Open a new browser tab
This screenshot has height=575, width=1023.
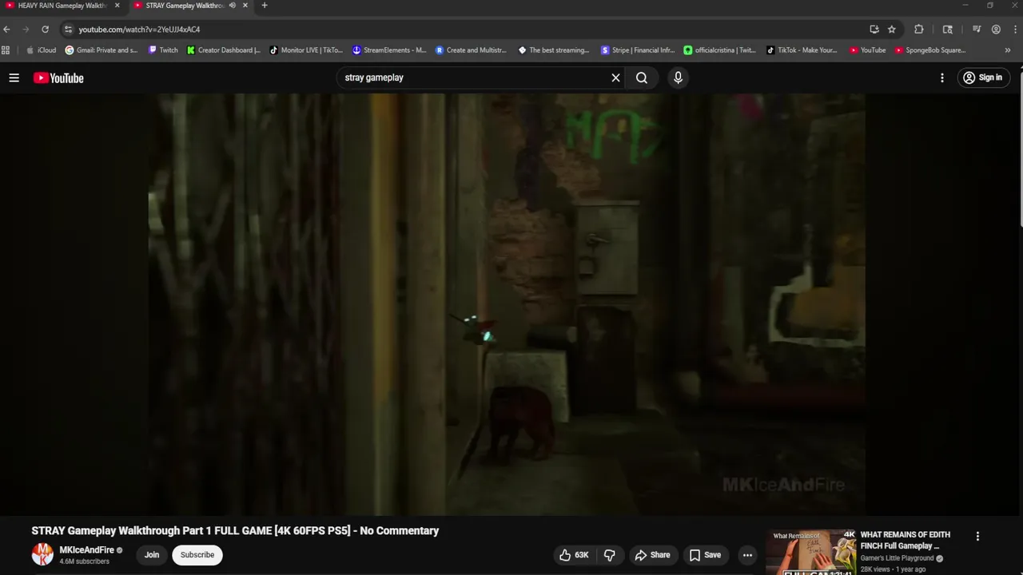pyautogui.click(x=265, y=6)
